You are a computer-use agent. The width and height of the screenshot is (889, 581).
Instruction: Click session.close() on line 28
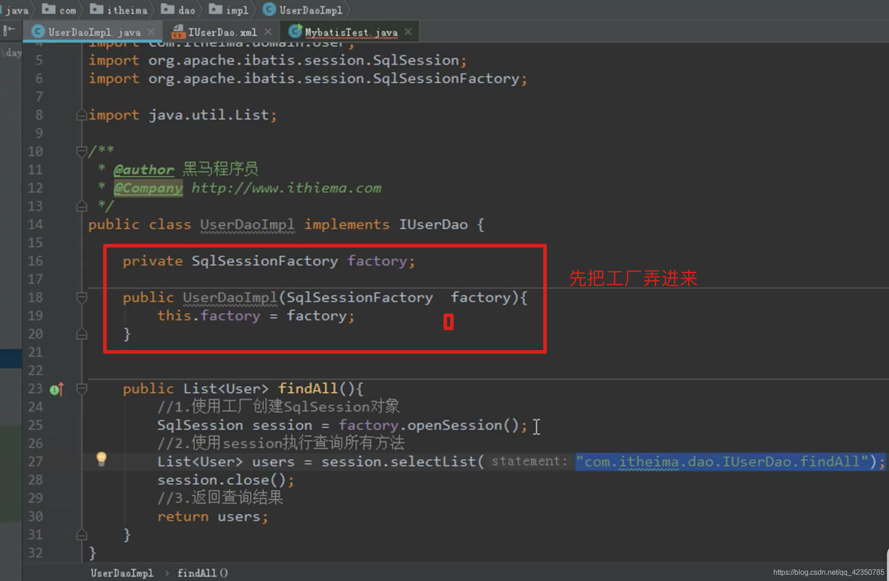click(226, 480)
